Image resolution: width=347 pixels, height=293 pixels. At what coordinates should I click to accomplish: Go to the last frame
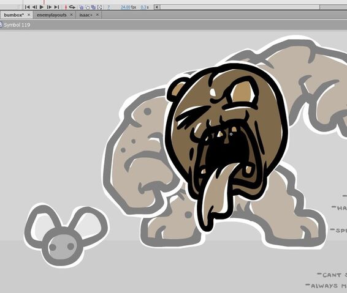point(56,7)
